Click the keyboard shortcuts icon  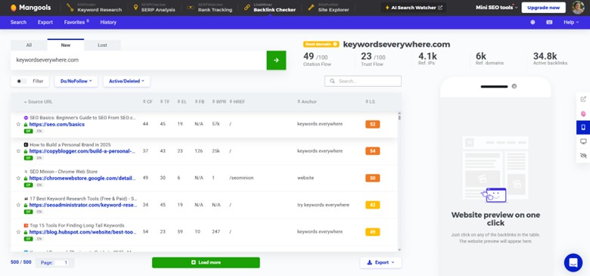click(x=549, y=22)
